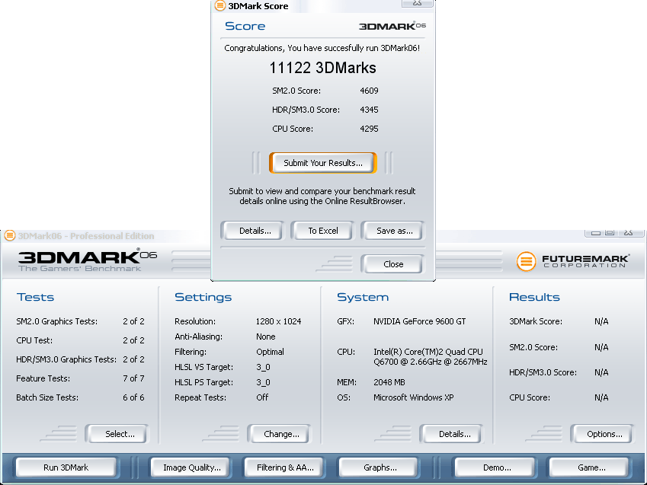Image resolution: width=647 pixels, height=485 pixels.
Task: Start the benchmark with Run 3DMark
Action: coord(66,467)
